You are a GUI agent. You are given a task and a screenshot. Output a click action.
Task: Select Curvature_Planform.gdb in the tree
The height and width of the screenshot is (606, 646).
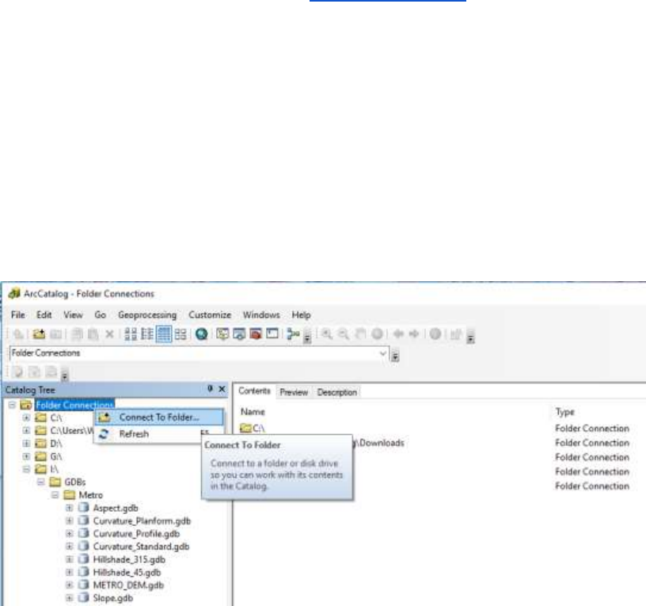[142, 521]
